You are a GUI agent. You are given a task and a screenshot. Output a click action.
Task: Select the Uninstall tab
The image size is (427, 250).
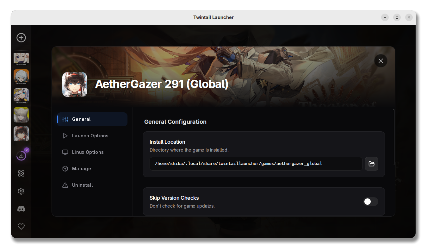pyautogui.click(x=92, y=185)
